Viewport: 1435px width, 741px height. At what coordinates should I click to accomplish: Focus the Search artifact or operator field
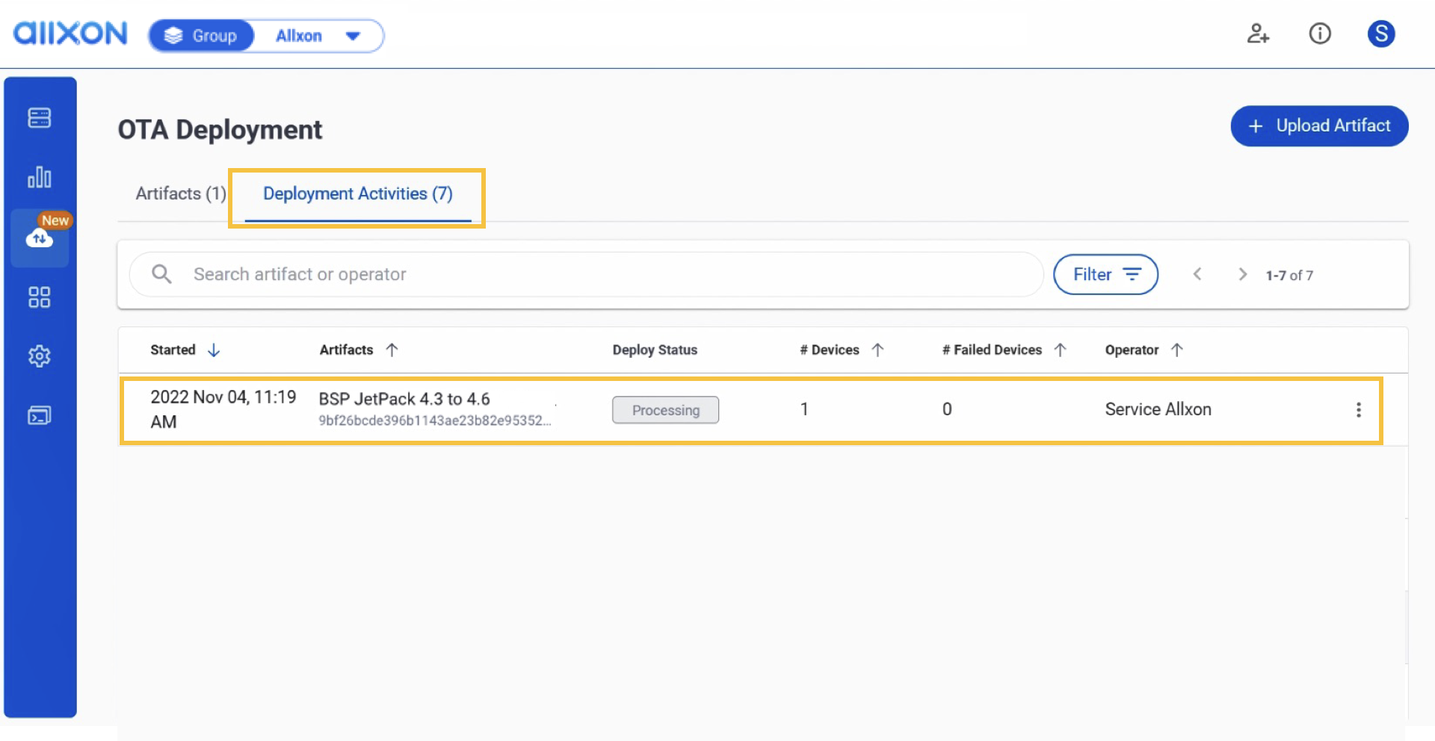(586, 274)
